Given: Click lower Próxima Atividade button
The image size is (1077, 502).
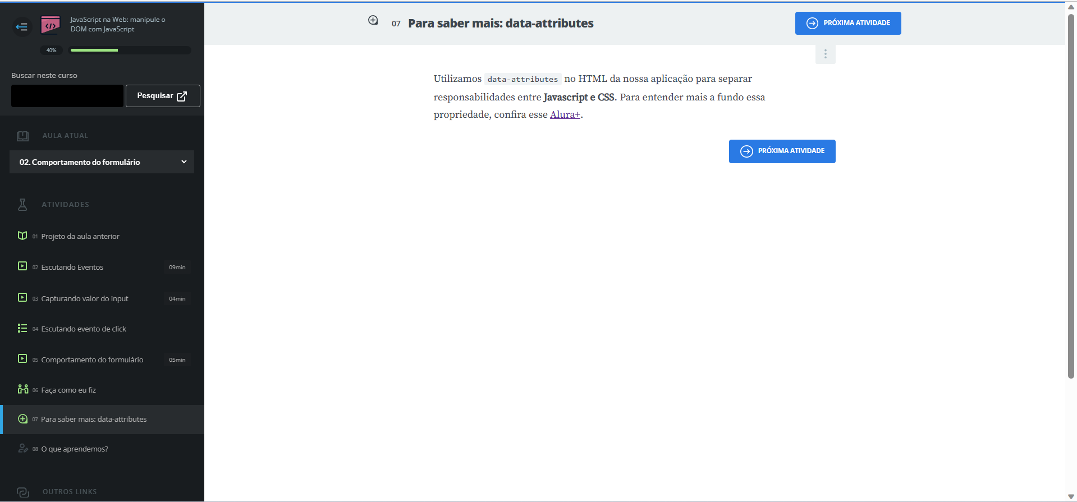Looking at the screenshot, I should (x=782, y=151).
